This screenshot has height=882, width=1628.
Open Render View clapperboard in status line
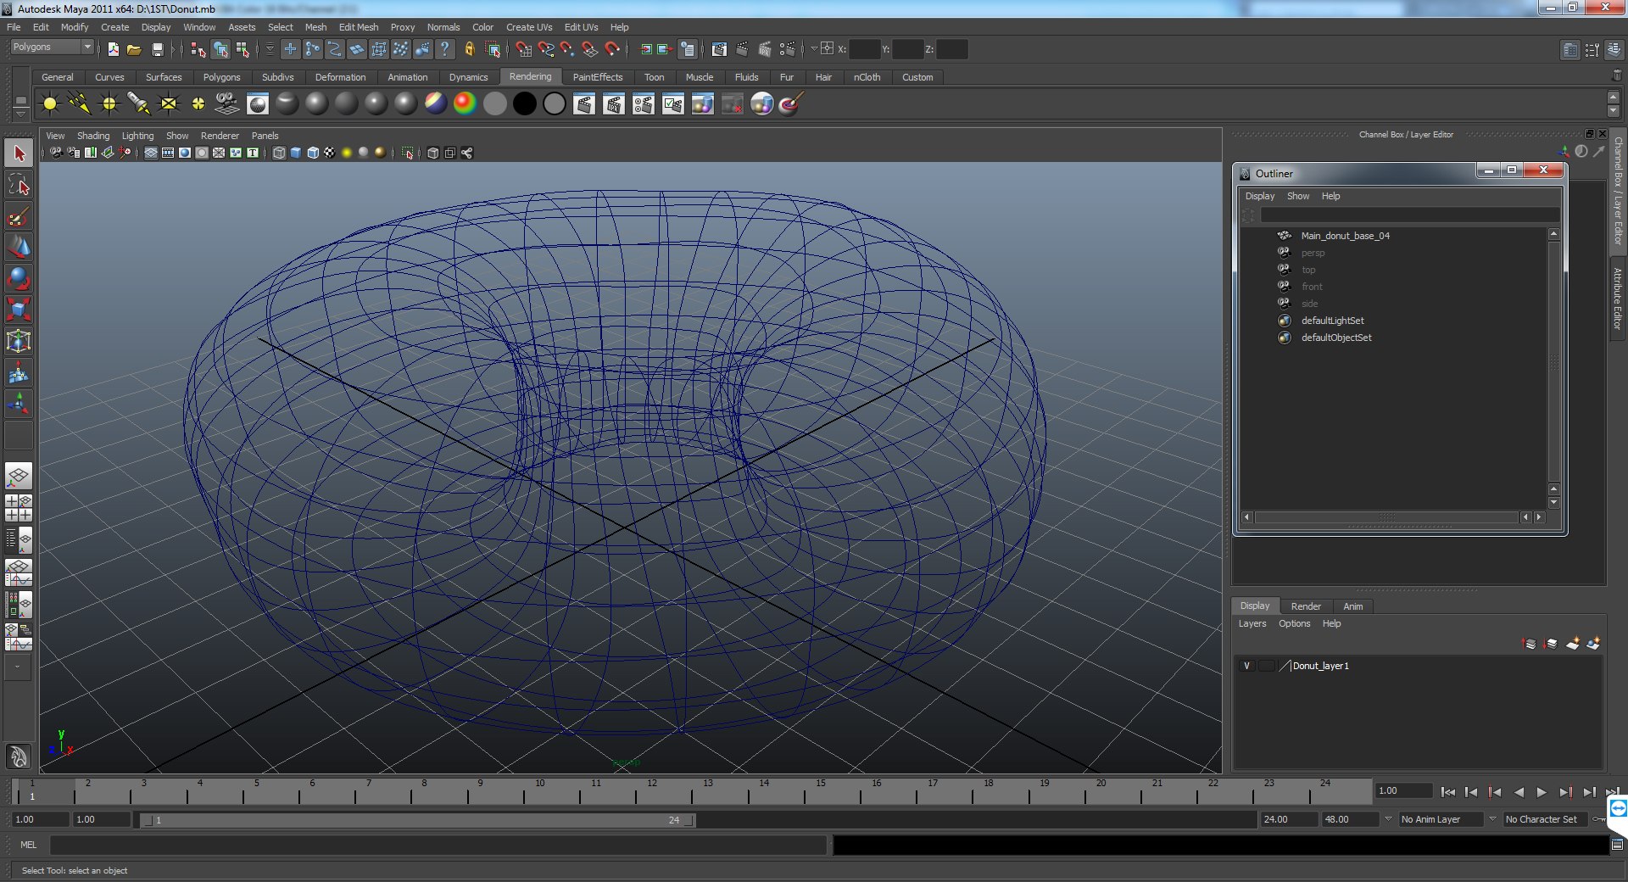(719, 49)
